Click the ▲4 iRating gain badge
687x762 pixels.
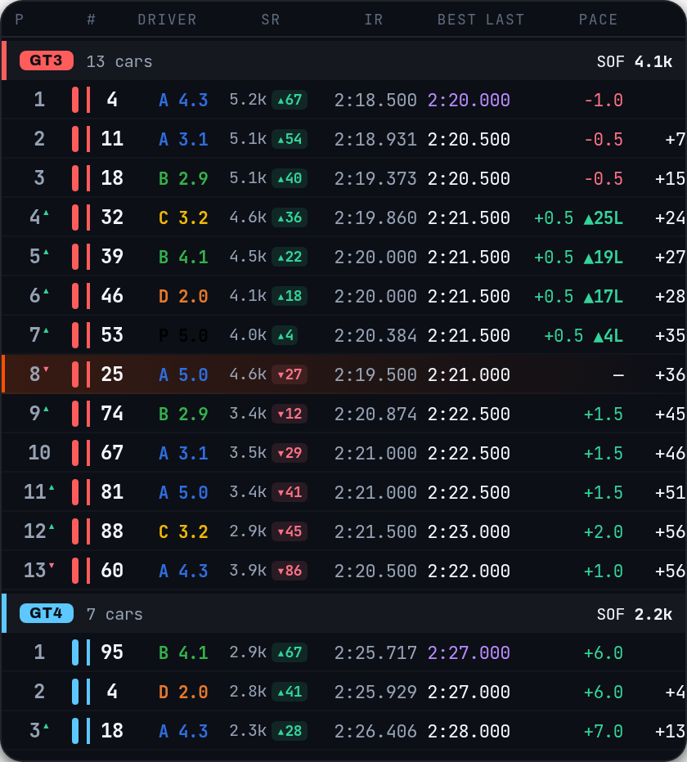tap(285, 335)
